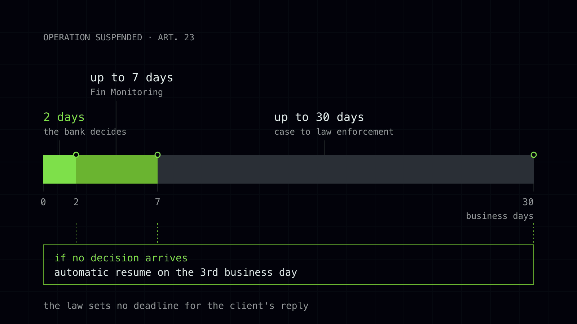Click the "up to 30 days" heading
The width and height of the screenshot is (577, 324).
click(x=319, y=117)
